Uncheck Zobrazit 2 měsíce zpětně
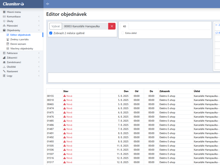This screenshot has width=220, height=165. [x=51, y=33]
